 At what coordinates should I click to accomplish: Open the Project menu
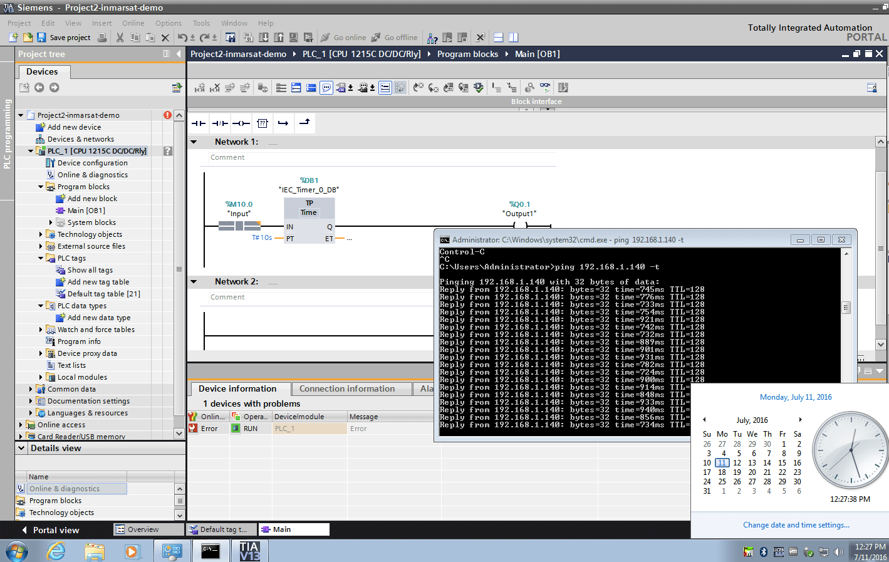pyautogui.click(x=19, y=23)
